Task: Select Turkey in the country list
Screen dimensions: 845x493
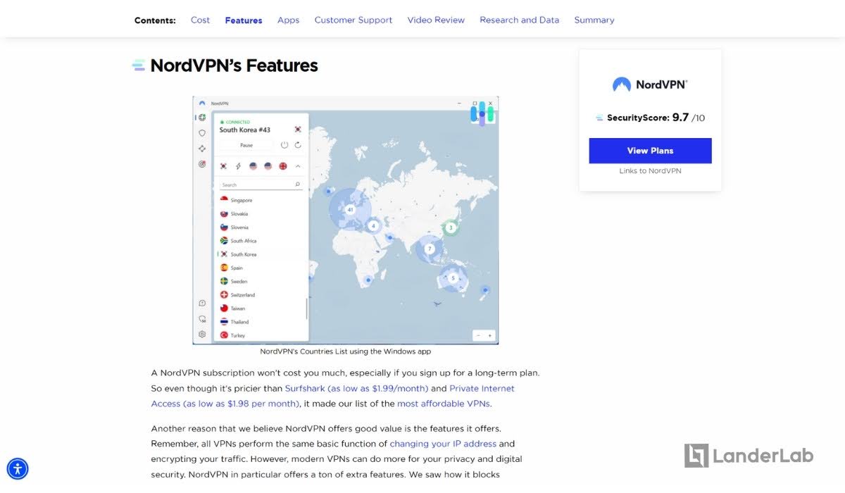Action: click(261, 335)
